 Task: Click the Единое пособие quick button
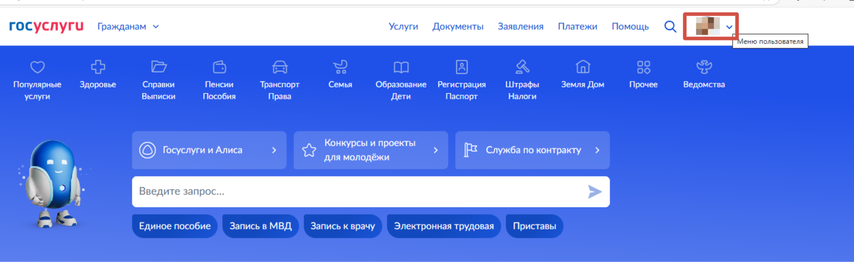pos(175,226)
